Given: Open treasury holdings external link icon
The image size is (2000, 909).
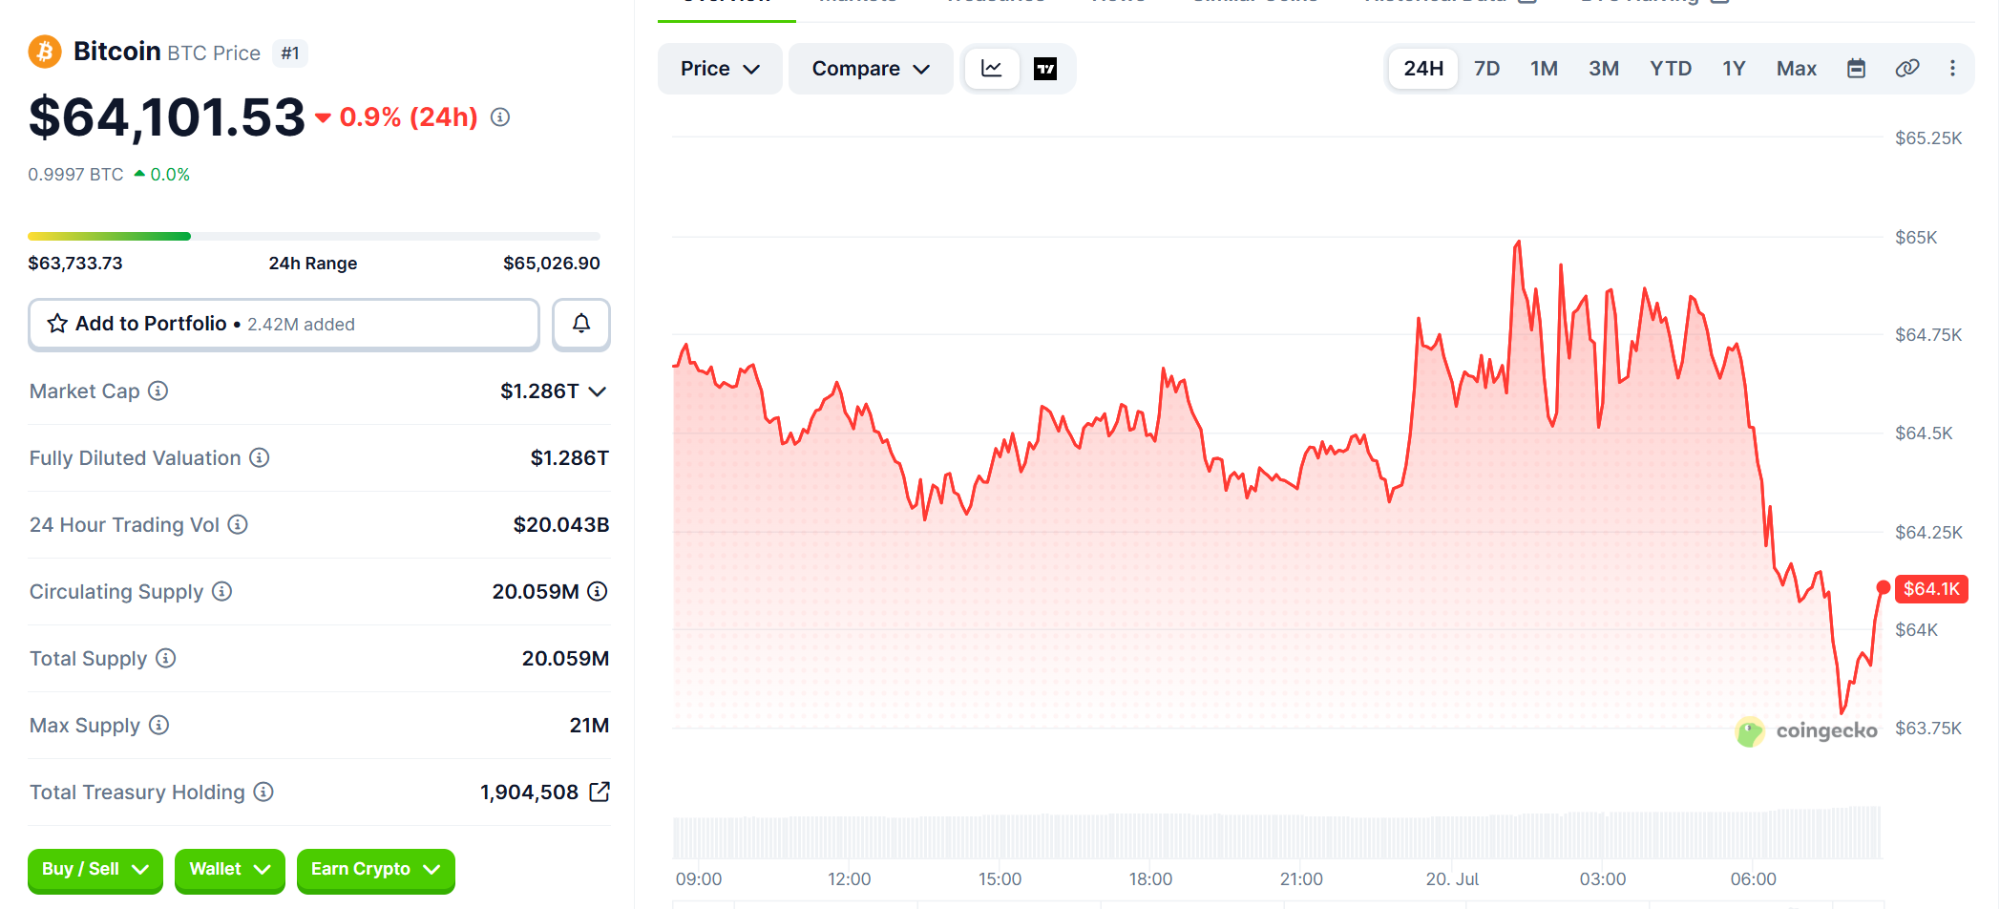Looking at the screenshot, I should (x=600, y=792).
